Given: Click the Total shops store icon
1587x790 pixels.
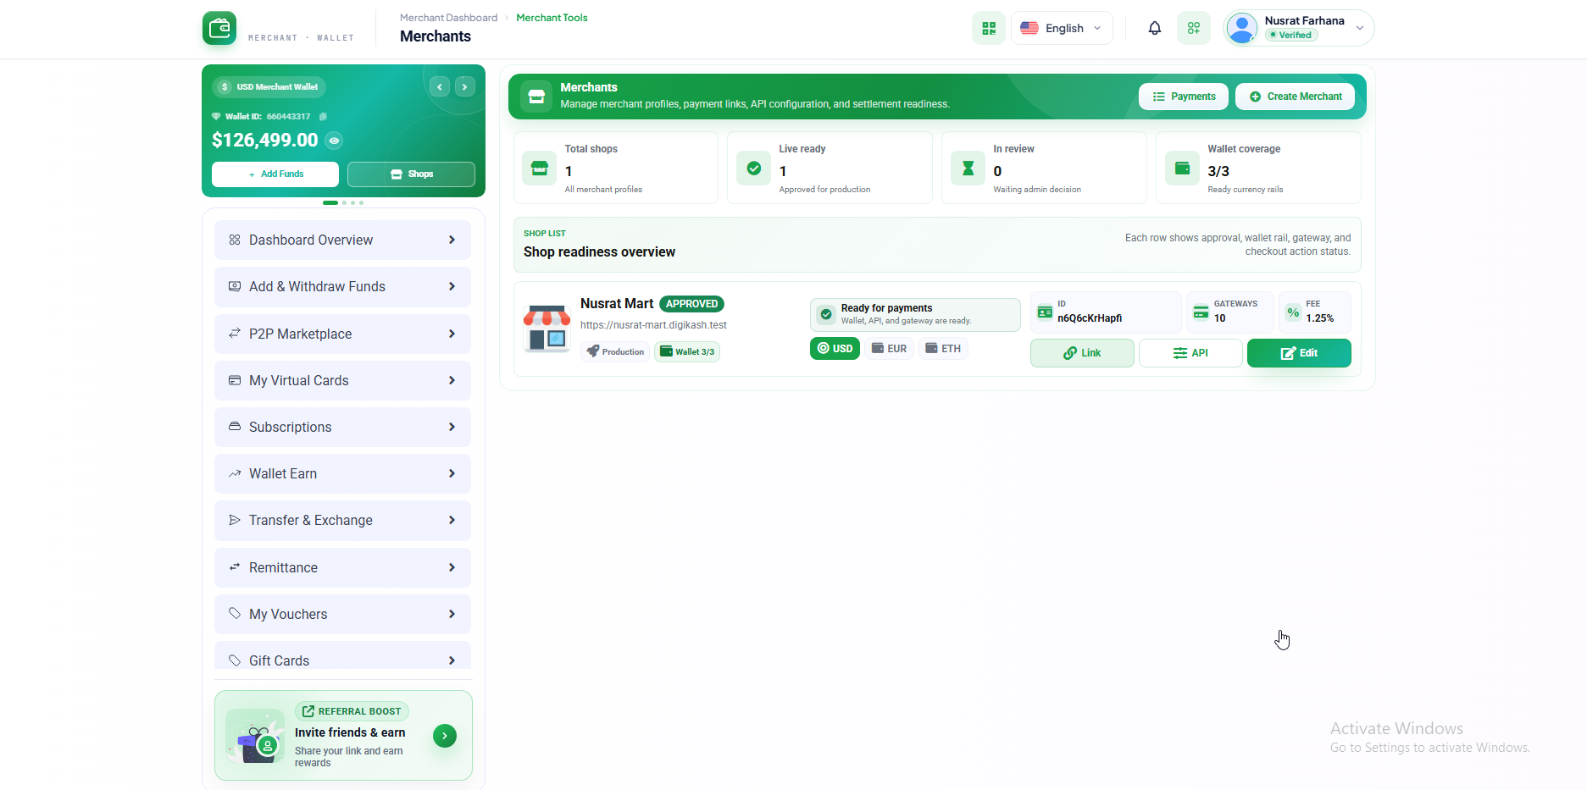Looking at the screenshot, I should (540, 168).
